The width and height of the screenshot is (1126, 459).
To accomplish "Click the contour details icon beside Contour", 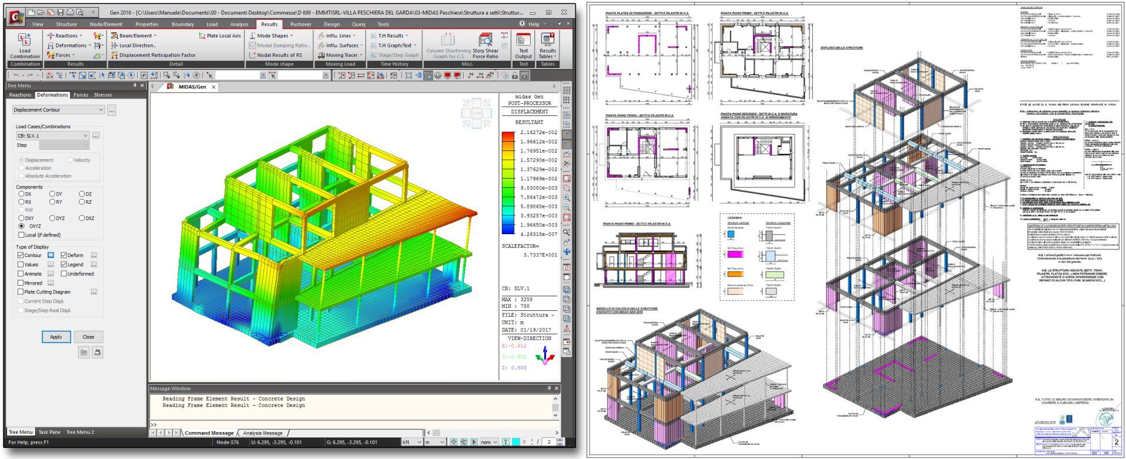I will (50, 255).
